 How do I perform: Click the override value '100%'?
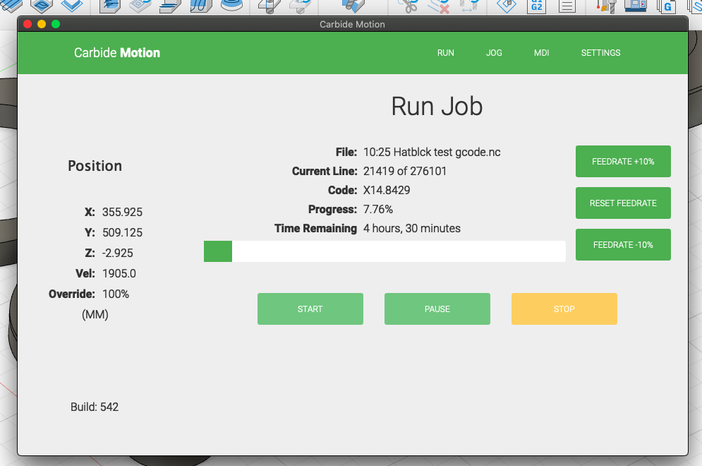pyautogui.click(x=116, y=294)
